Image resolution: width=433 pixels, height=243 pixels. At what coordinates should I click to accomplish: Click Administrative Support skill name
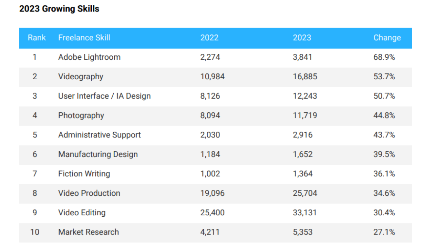(x=99, y=135)
